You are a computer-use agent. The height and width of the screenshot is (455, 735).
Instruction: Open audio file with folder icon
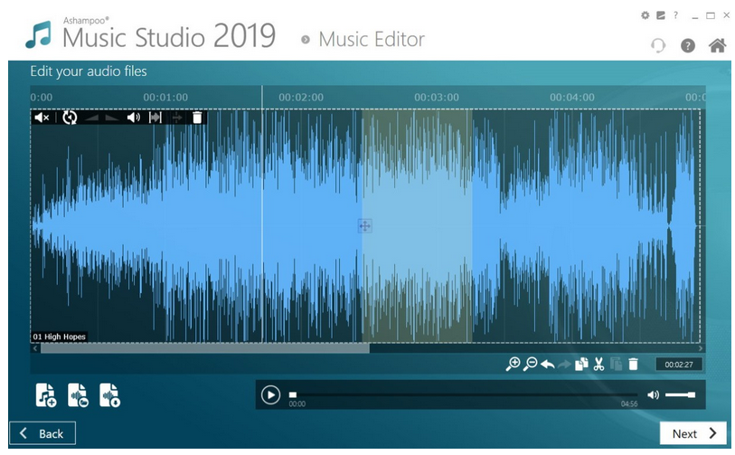click(78, 395)
